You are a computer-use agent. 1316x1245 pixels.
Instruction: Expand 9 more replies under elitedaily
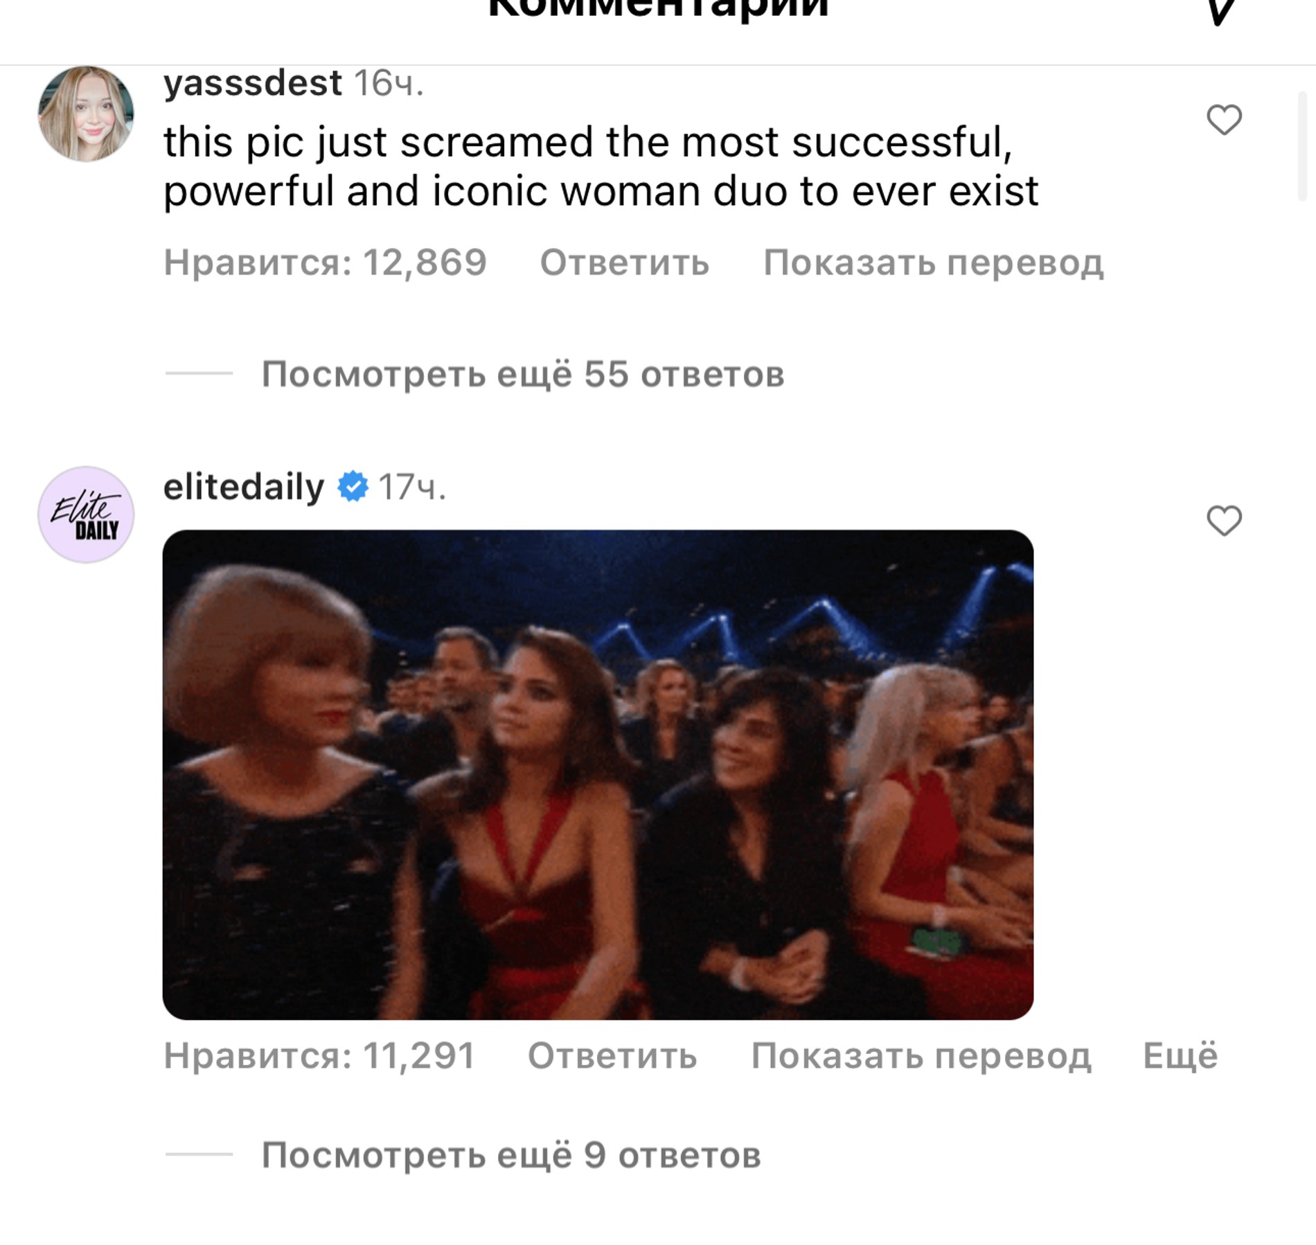click(510, 1155)
